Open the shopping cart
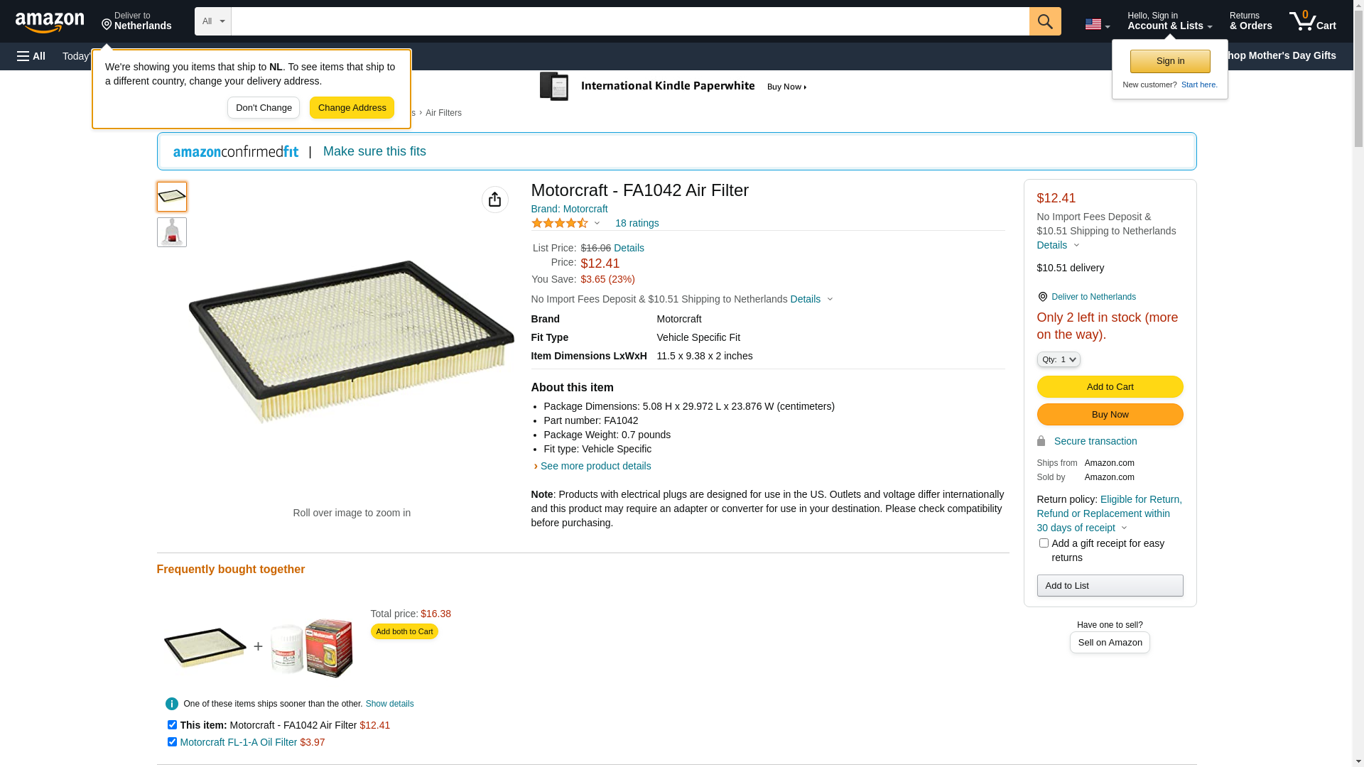The width and height of the screenshot is (1364, 767). (x=1312, y=21)
